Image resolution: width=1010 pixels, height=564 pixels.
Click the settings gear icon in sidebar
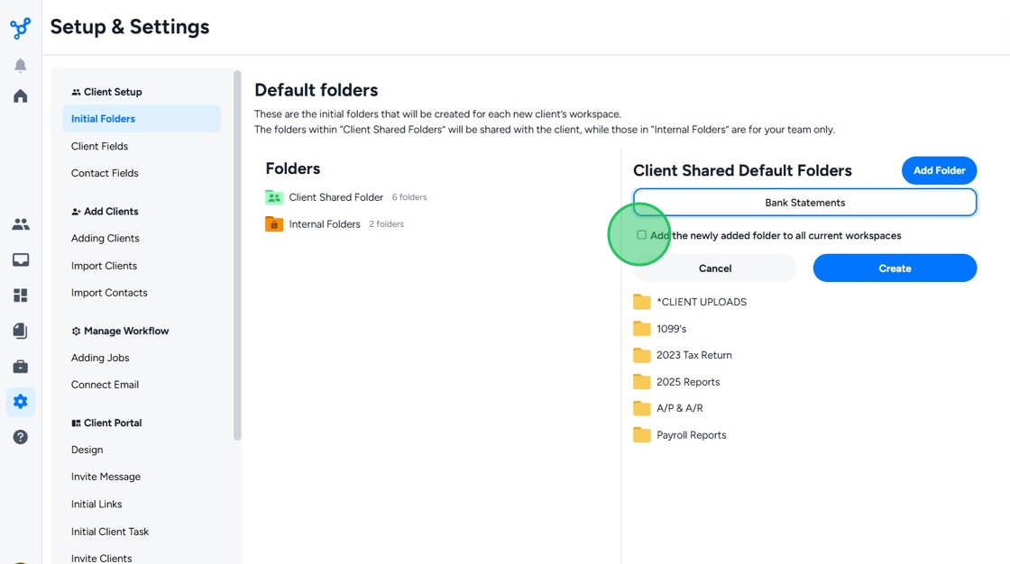[x=20, y=402]
